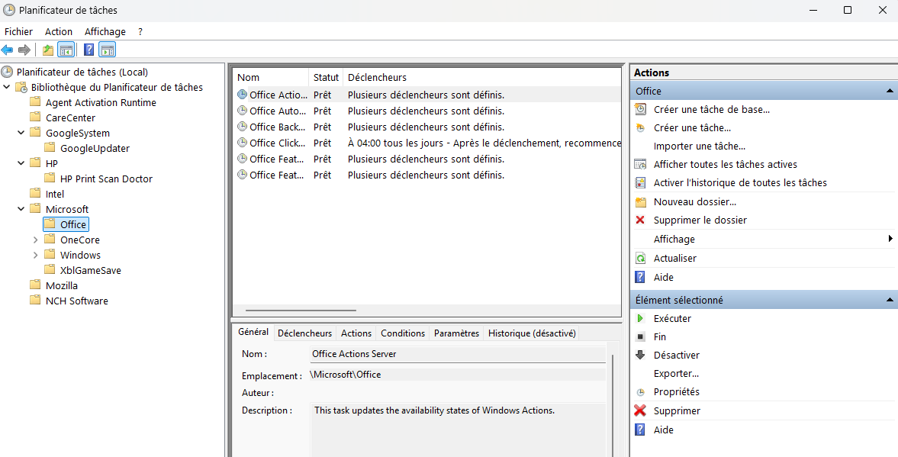This screenshot has width=898, height=457.
Task: Click the Propriétés clock icon
Action: click(640, 392)
